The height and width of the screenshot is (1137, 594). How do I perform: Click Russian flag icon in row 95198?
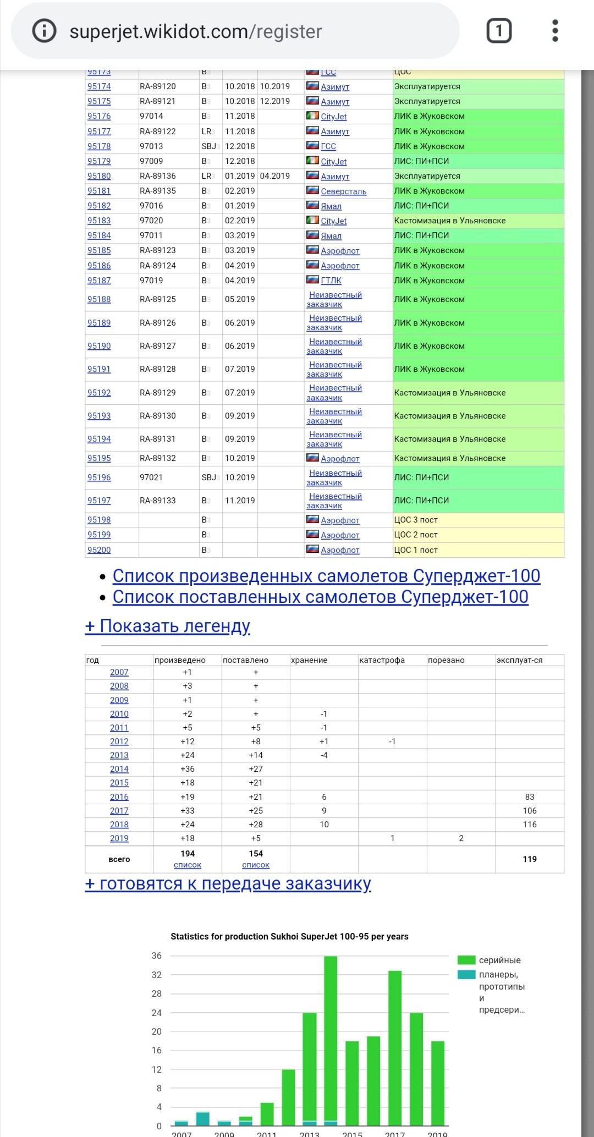point(312,519)
